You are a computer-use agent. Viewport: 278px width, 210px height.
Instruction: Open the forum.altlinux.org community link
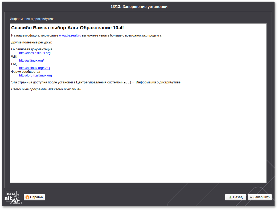[x=35, y=75]
